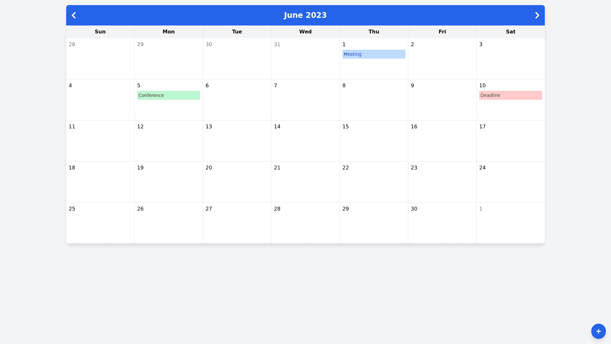Click the plus add-event button
611x344 pixels.
(598, 331)
